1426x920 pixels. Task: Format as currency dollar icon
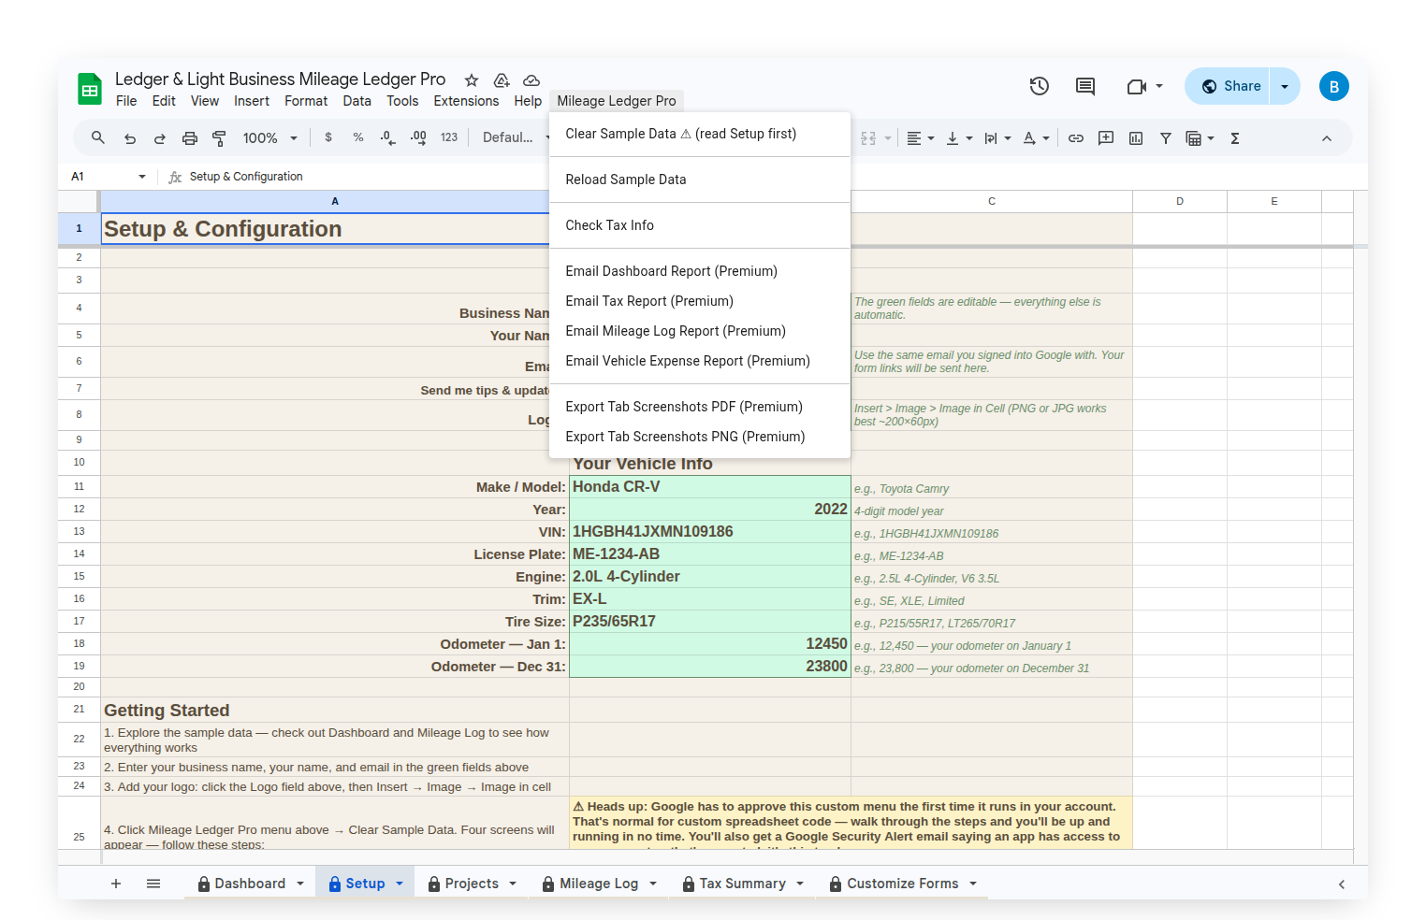coord(328,137)
